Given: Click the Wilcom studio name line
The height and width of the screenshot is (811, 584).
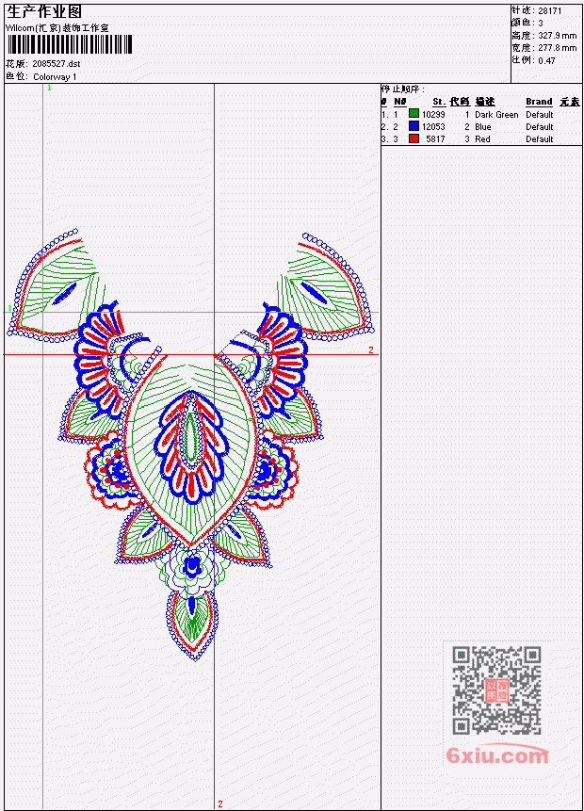Looking at the screenshot, I should (x=57, y=28).
